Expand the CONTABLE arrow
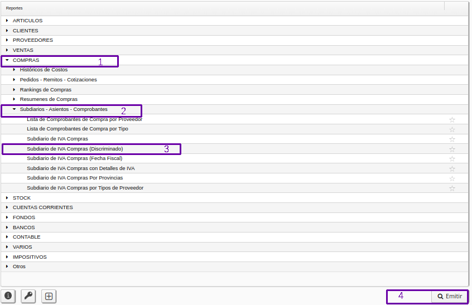The height and width of the screenshot is (305, 472). click(x=7, y=237)
